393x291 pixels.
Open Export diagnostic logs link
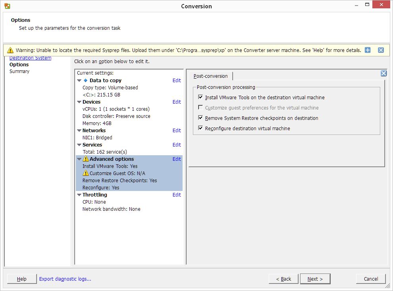[x=65, y=279]
